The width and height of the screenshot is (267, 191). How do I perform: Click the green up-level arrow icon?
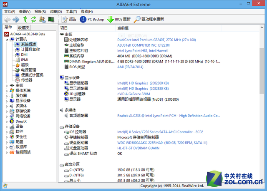25,19
